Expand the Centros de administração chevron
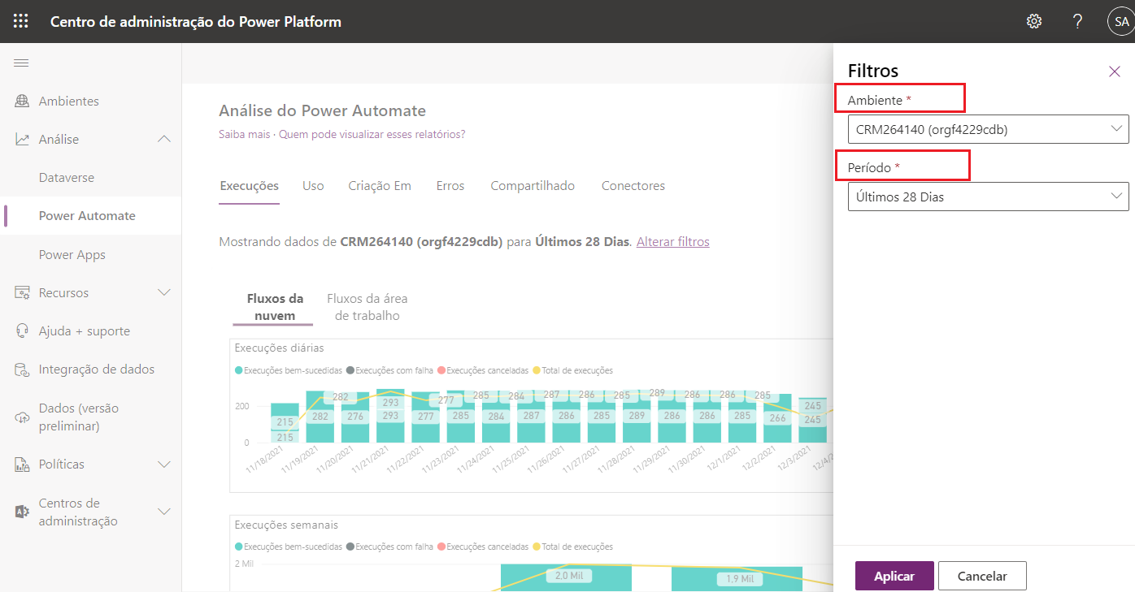Image resolution: width=1135 pixels, height=592 pixels. (x=164, y=512)
